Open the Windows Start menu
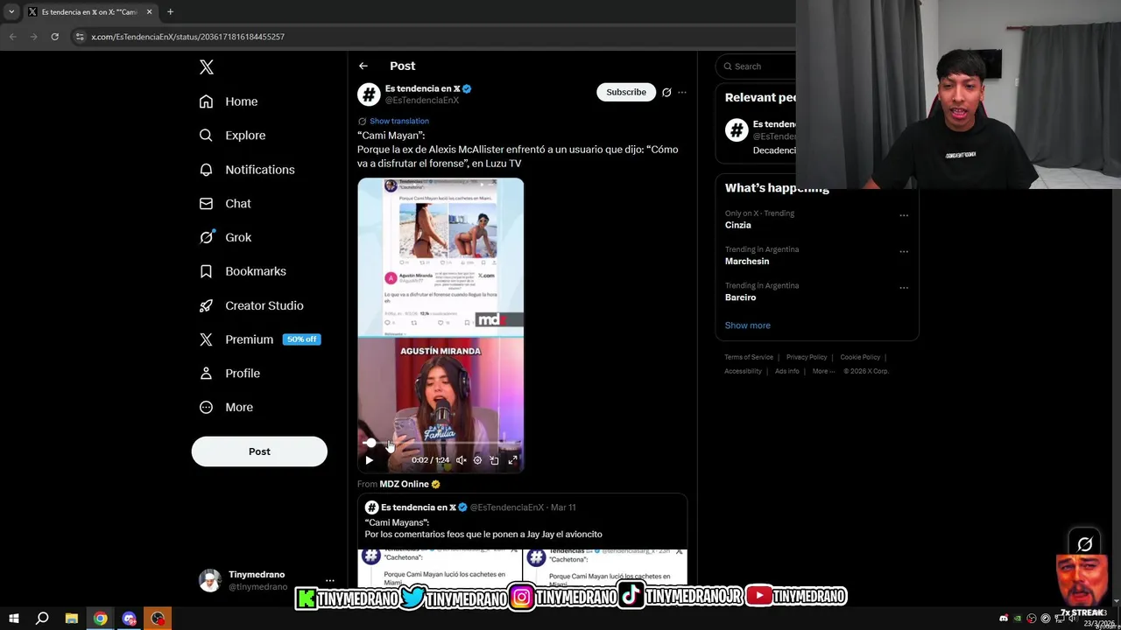 (13, 619)
